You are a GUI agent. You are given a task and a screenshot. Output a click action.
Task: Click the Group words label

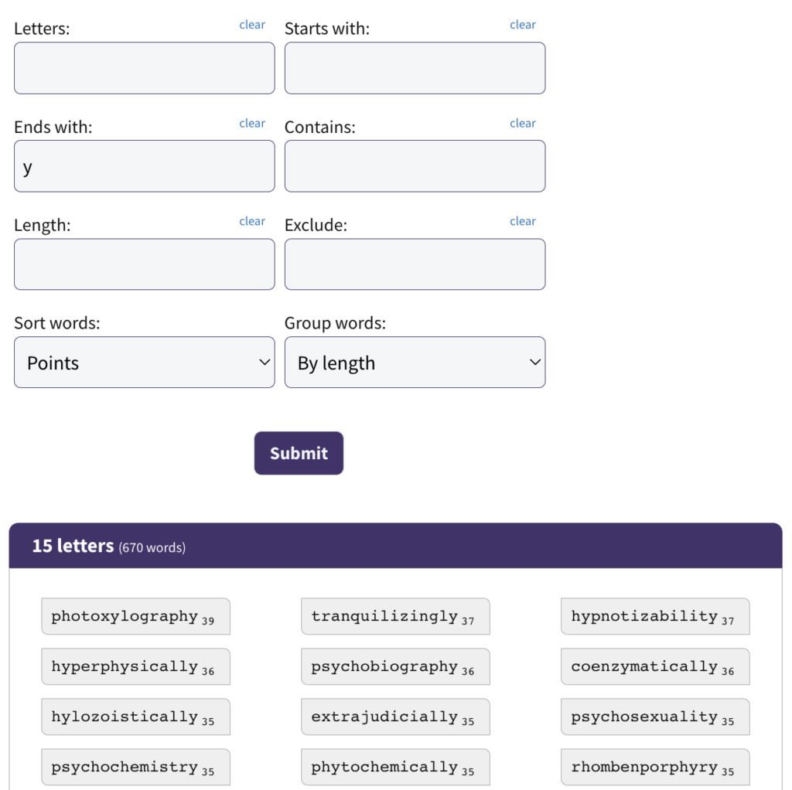(335, 323)
